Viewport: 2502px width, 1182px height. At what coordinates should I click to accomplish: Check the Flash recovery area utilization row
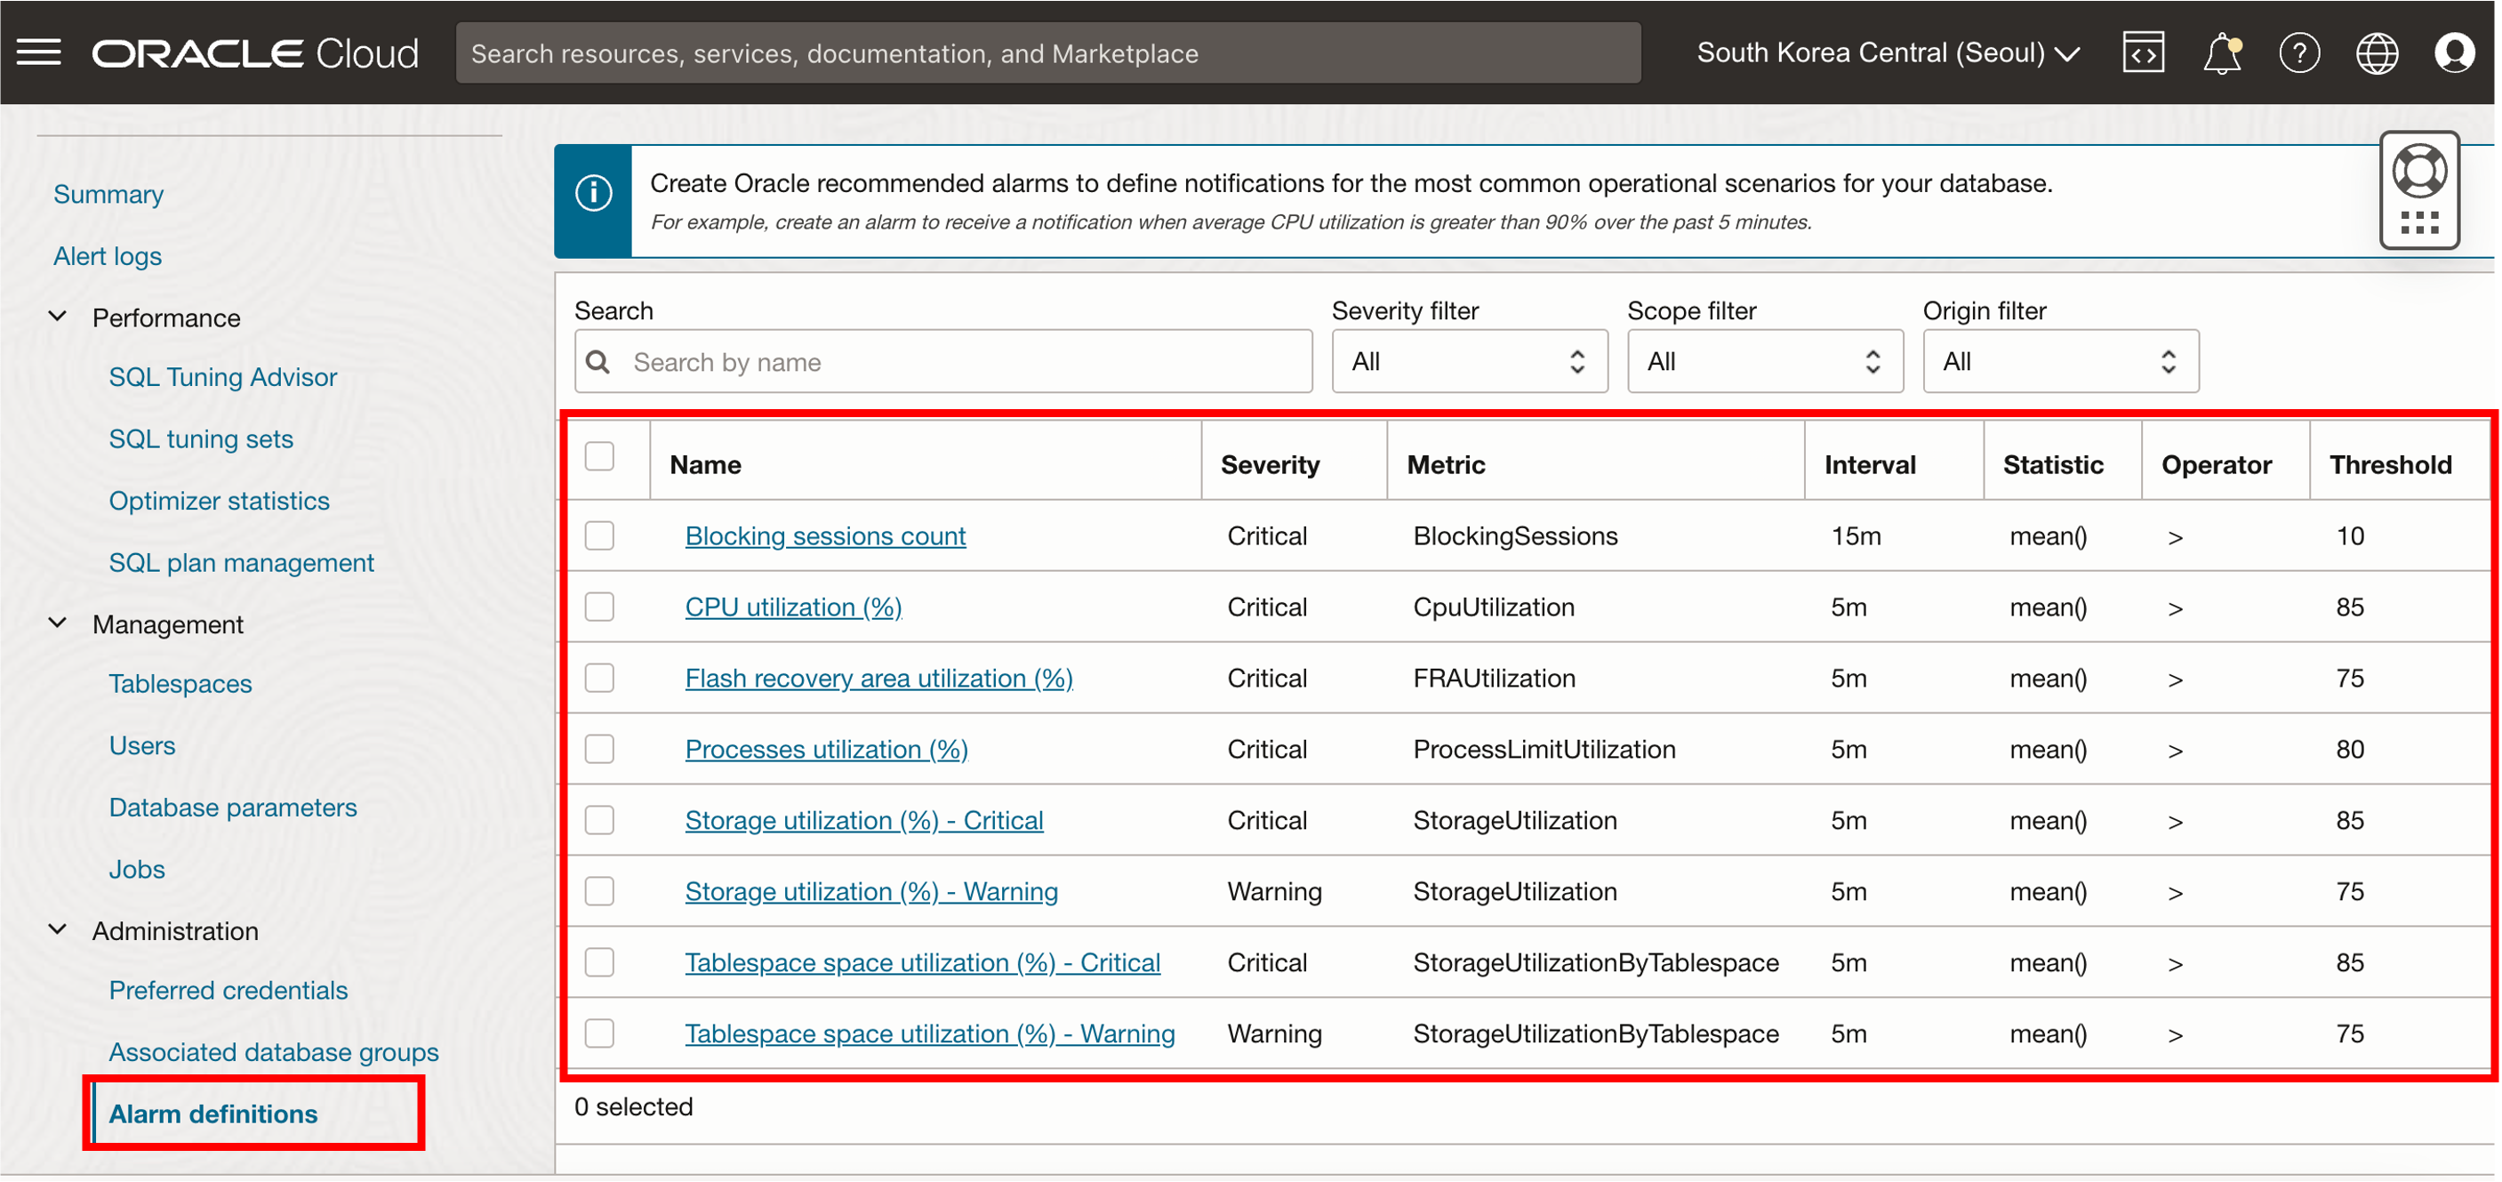point(599,678)
